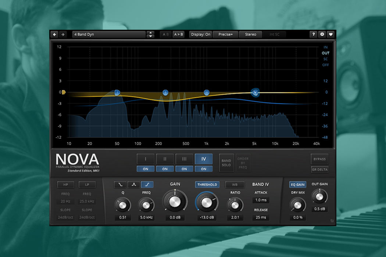Click the Band III node on graph
Image resolution: width=386 pixels, height=257 pixels.
click(x=207, y=93)
